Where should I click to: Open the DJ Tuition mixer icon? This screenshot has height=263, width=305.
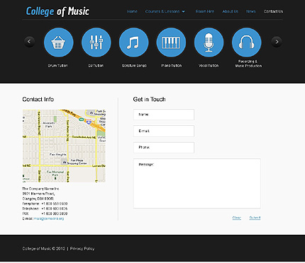tap(96, 42)
